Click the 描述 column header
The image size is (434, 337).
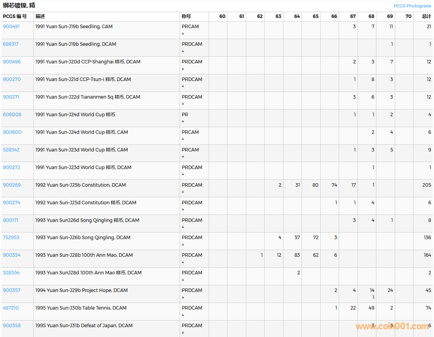coord(40,16)
